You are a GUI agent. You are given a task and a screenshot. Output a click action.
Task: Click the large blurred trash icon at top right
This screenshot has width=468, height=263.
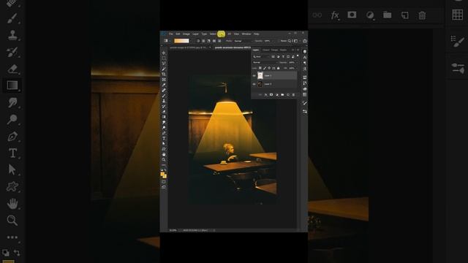point(422,15)
